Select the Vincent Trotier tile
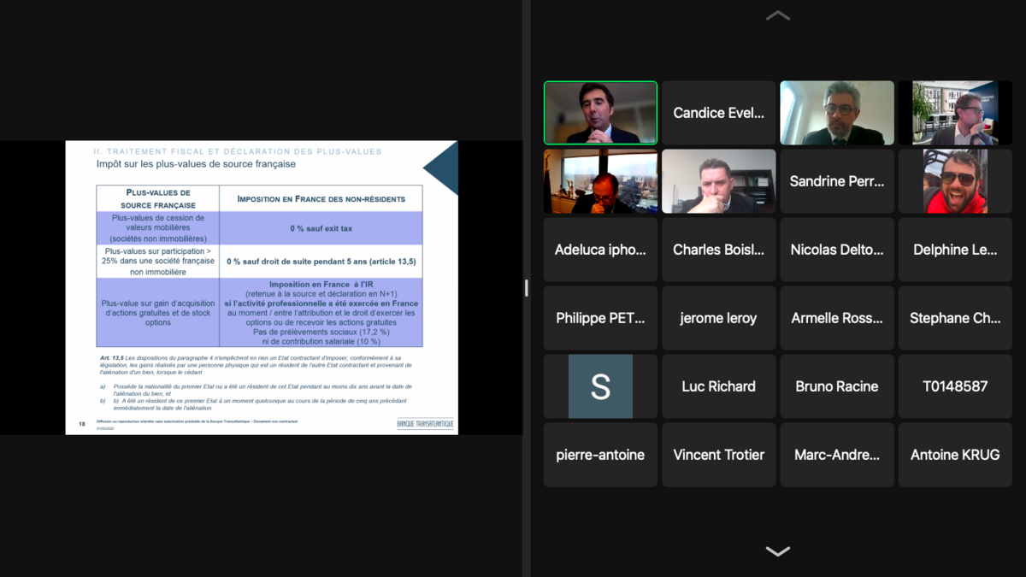The height and width of the screenshot is (577, 1026). (718, 455)
